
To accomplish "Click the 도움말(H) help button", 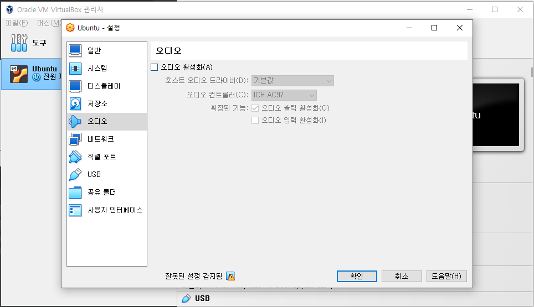I will 446,277.
